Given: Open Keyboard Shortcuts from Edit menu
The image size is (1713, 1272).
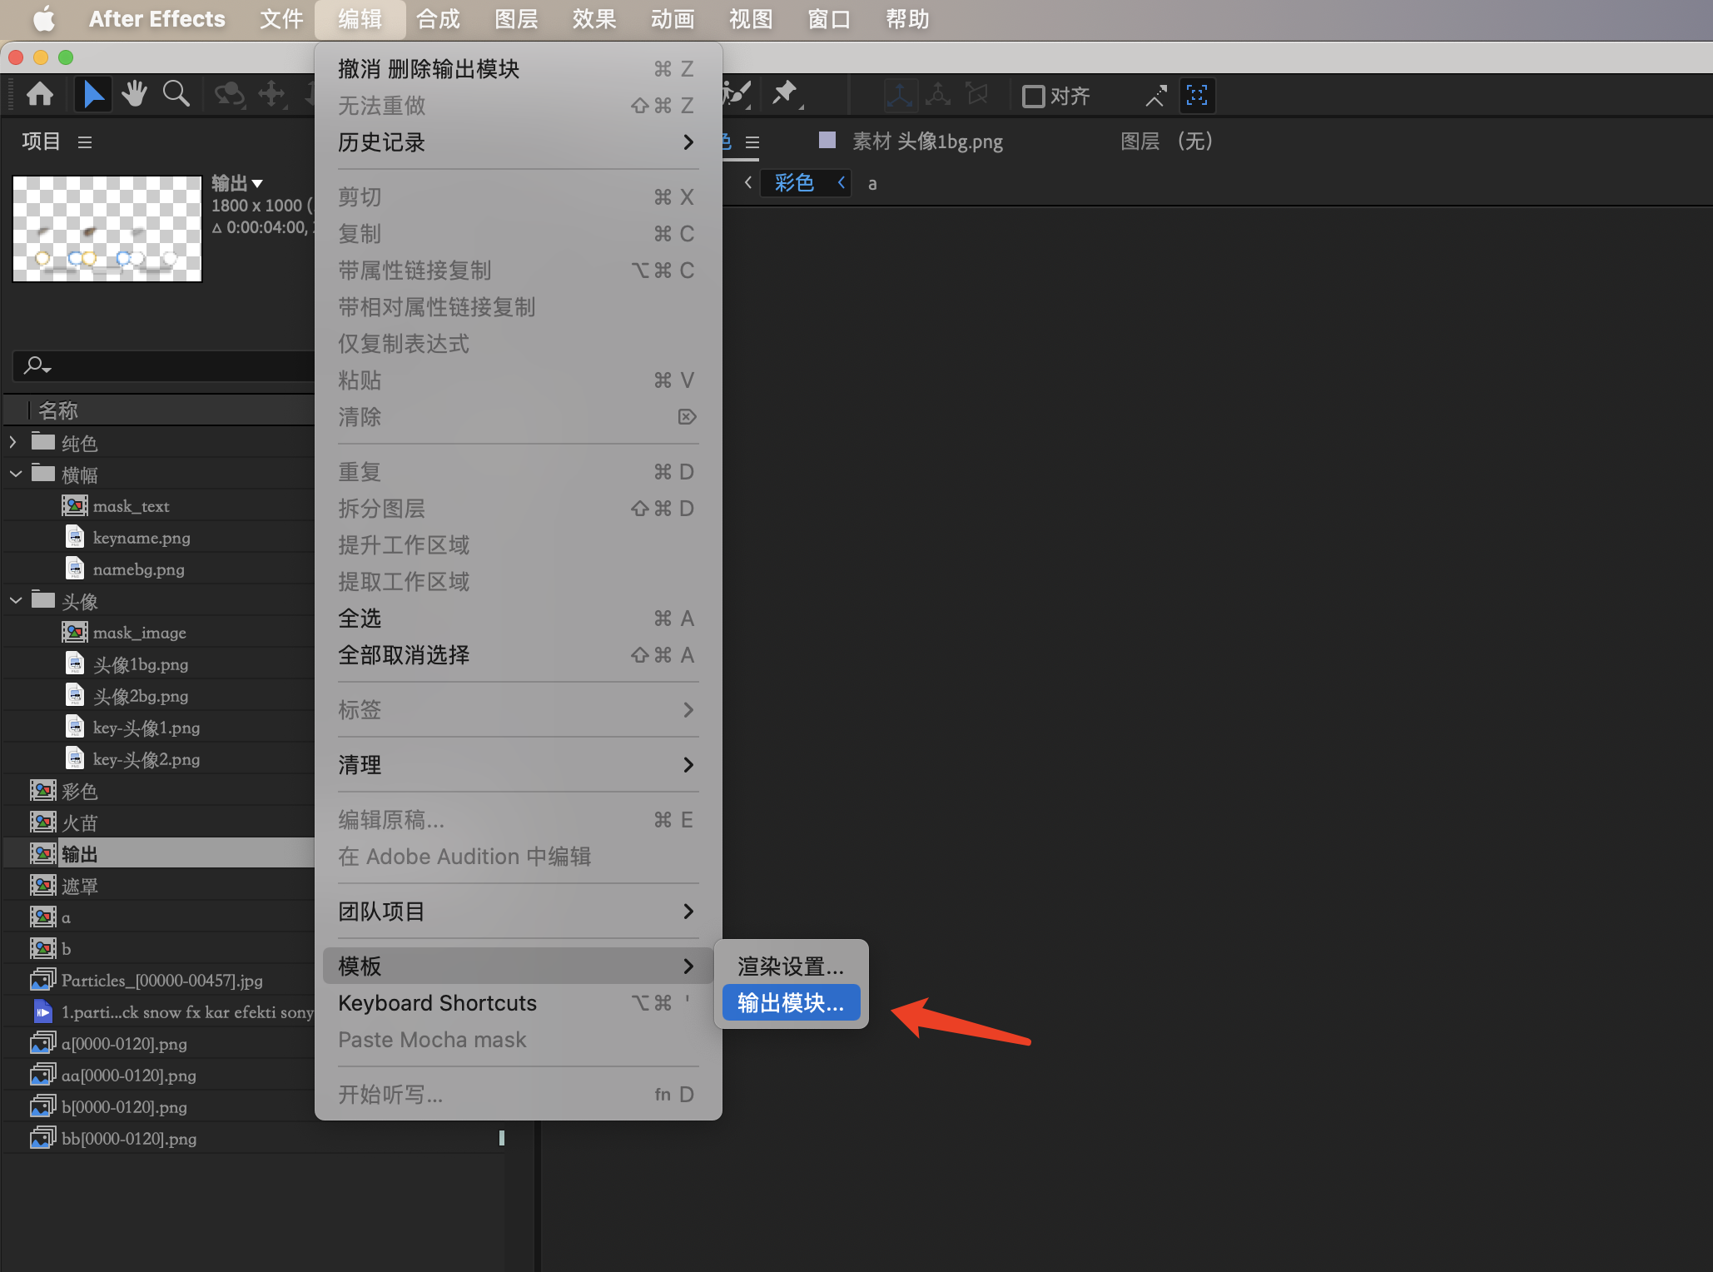Looking at the screenshot, I should point(437,1003).
